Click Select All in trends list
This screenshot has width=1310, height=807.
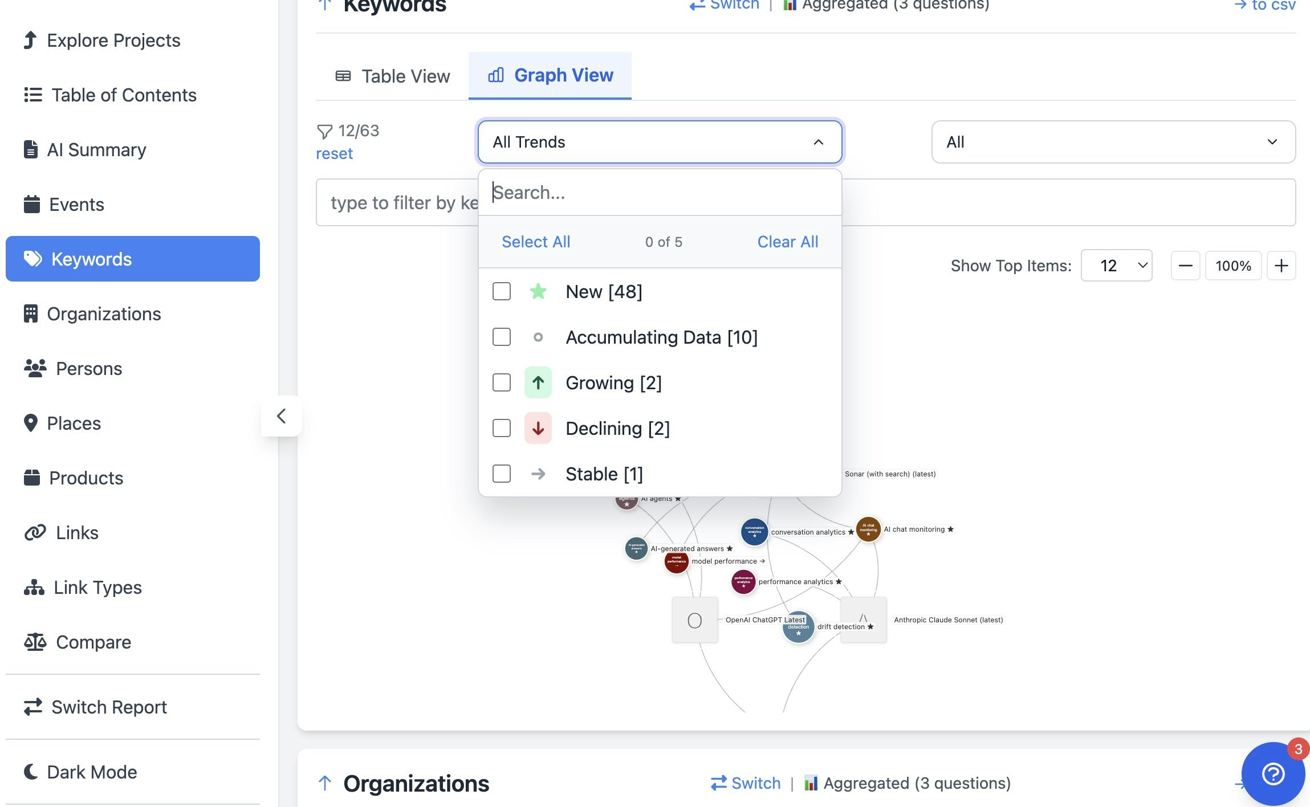pos(535,242)
